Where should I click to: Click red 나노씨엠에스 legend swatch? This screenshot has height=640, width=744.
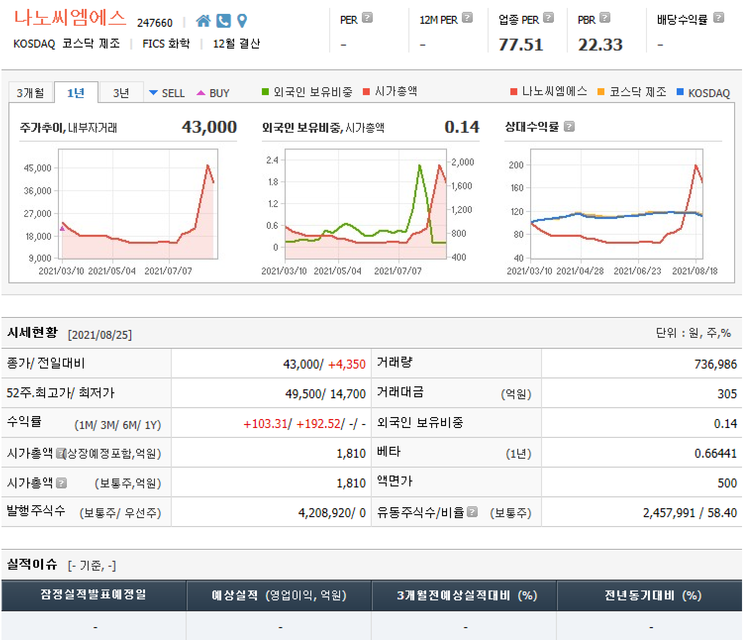click(x=514, y=92)
